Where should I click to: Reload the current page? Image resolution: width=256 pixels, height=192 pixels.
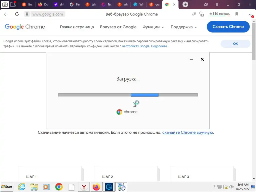coord(17,14)
